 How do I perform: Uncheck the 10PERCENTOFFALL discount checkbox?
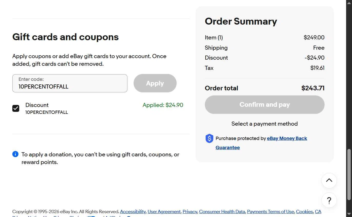[x=16, y=108]
